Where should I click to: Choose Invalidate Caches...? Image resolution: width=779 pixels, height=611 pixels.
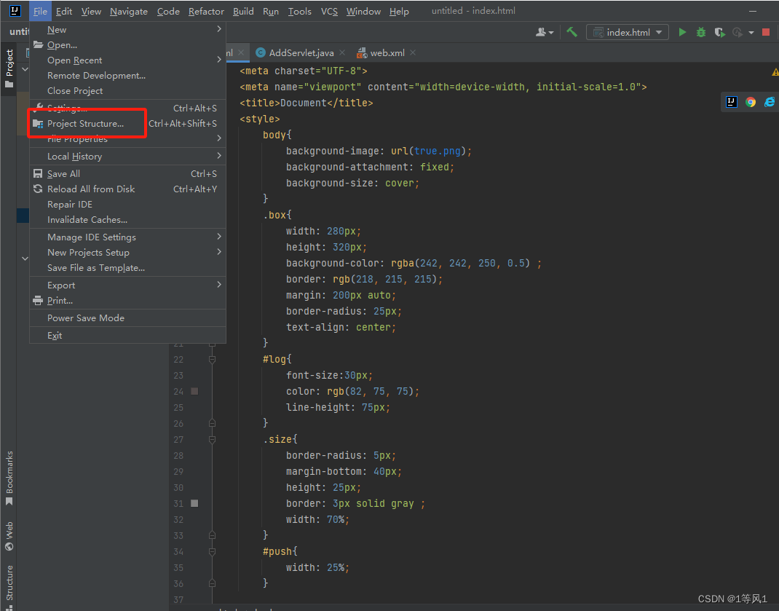coord(127,220)
